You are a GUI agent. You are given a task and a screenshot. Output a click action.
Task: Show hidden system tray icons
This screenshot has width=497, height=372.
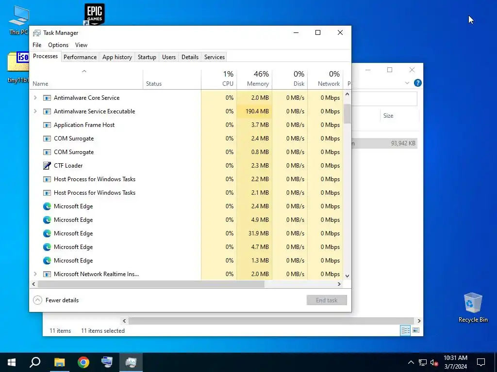411,362
